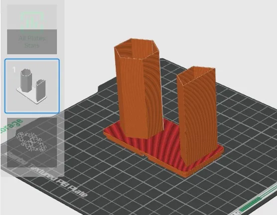Select the faded wireframe plate thumbnail
Image resolution: width=277 pixels, height=215 pixels.
click(x=32, y=143)
